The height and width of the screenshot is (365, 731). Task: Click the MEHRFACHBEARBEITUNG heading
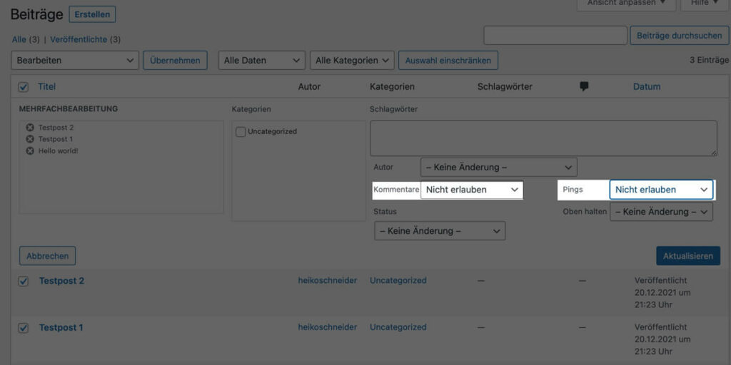point(69,109)
